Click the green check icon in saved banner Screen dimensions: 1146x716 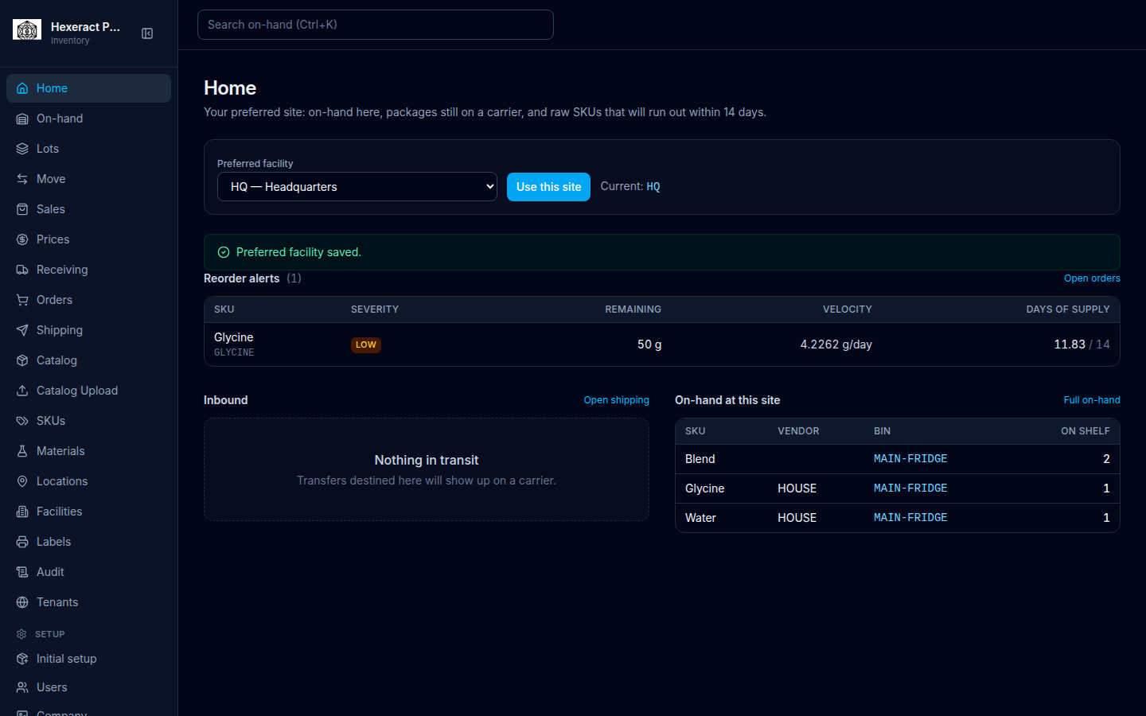tap(224, 252)
